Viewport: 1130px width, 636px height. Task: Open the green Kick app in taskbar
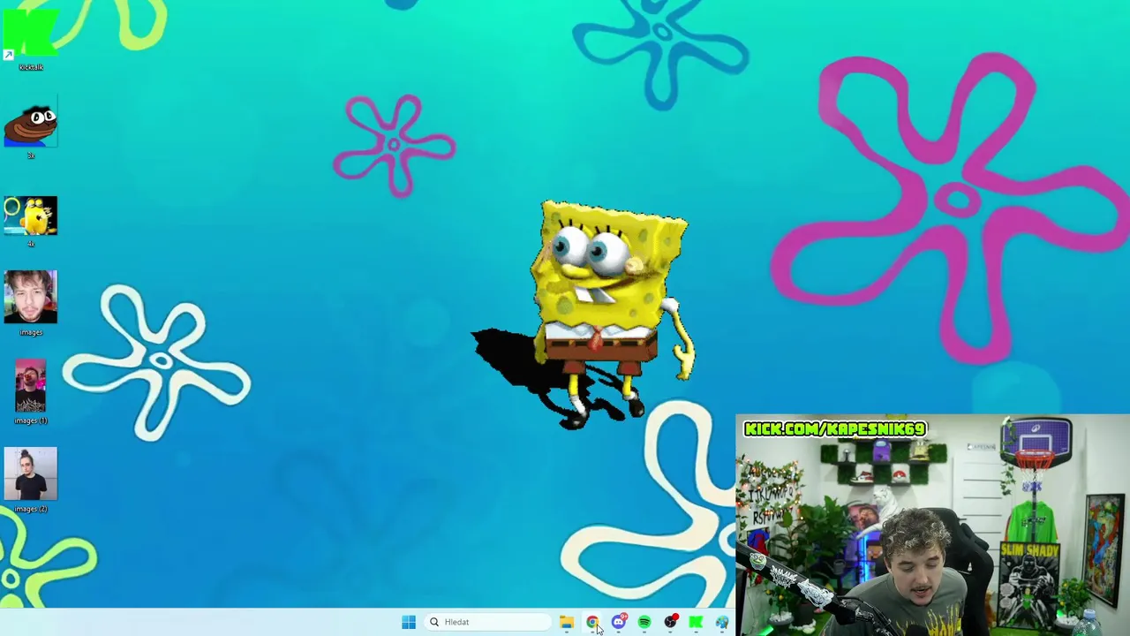tap(696, 622)
